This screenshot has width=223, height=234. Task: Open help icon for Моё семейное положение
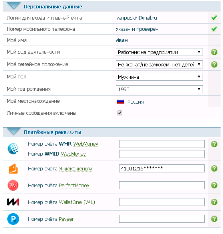214,64
